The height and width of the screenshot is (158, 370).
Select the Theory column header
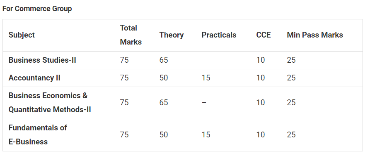pos(171,35)
